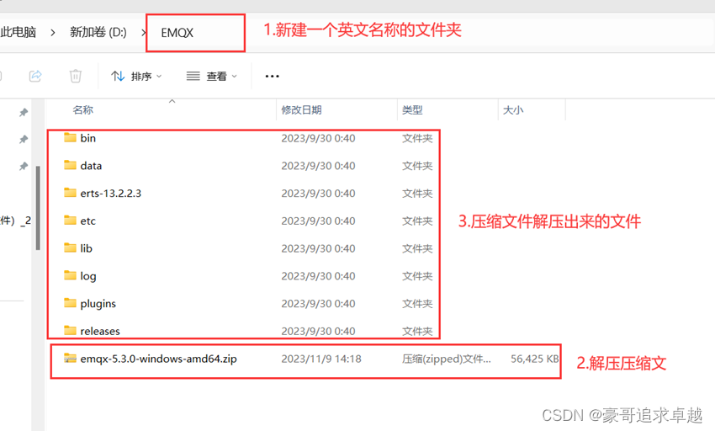This screenshot has width=715, height=431.
Task: Click the date 2023/11/9 14:18
Action: pyautogui.click(x=321, y=359)
